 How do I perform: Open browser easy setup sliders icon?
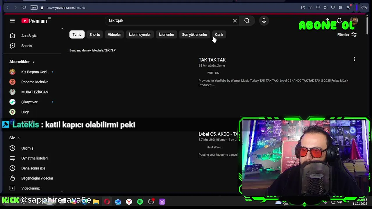coord(341,8)
